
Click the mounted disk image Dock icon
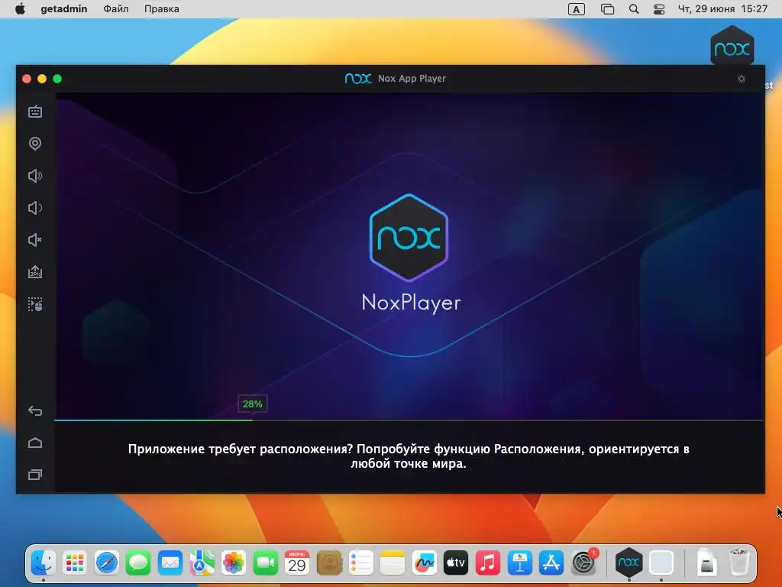[x=706, y=563]
